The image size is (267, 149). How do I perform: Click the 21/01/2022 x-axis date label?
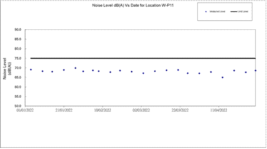(x=64, y=111)
